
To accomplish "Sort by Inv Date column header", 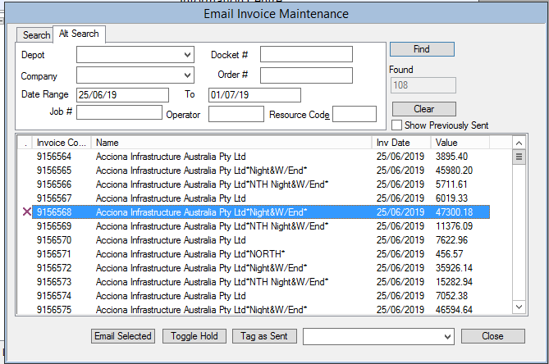I will point(401,143).
